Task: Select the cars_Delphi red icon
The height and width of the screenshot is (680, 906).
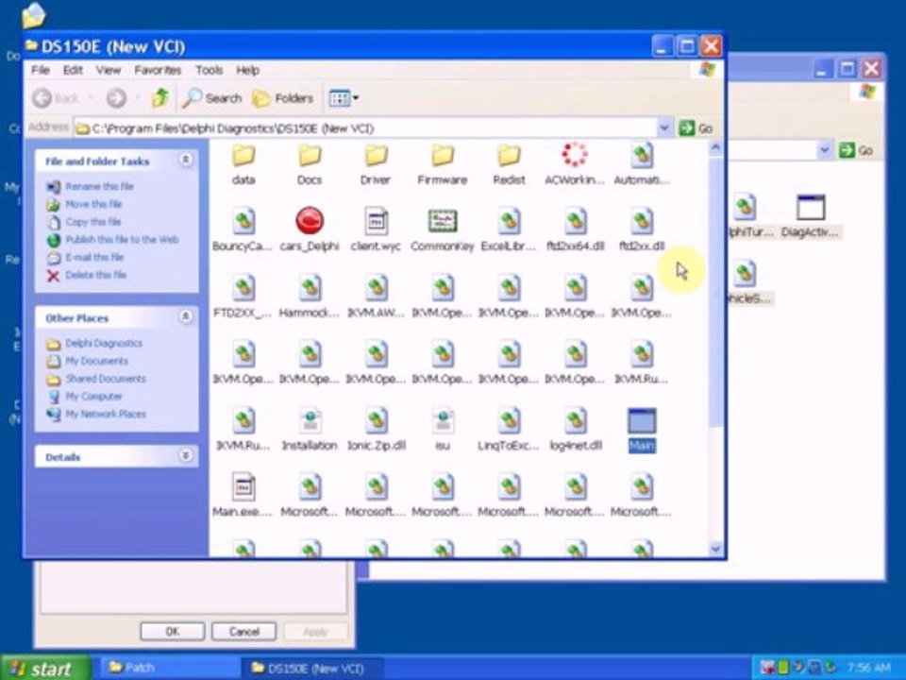Action: [x=310, y=230]
